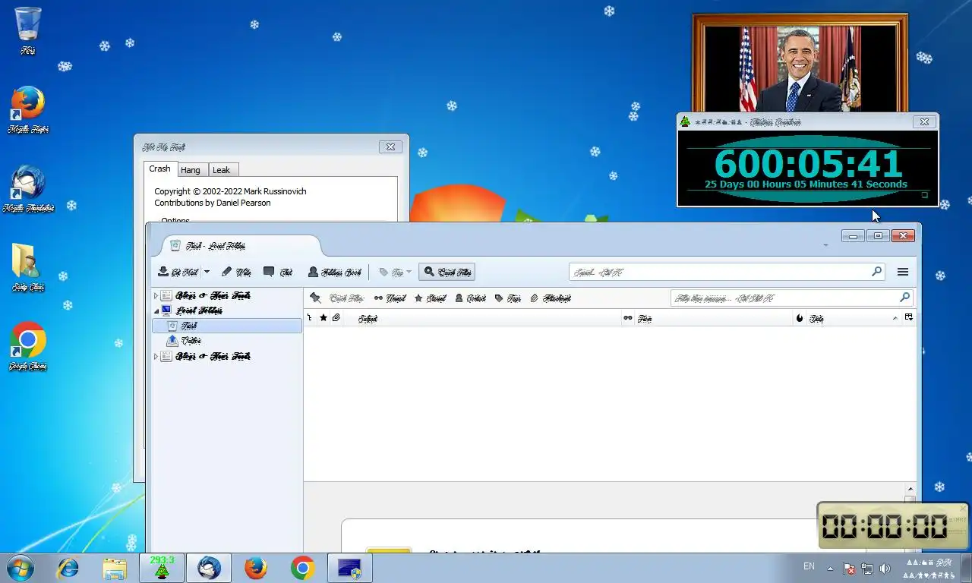
Task: Toggle the Quick Filter toolbar button
Action: point(447,272)
